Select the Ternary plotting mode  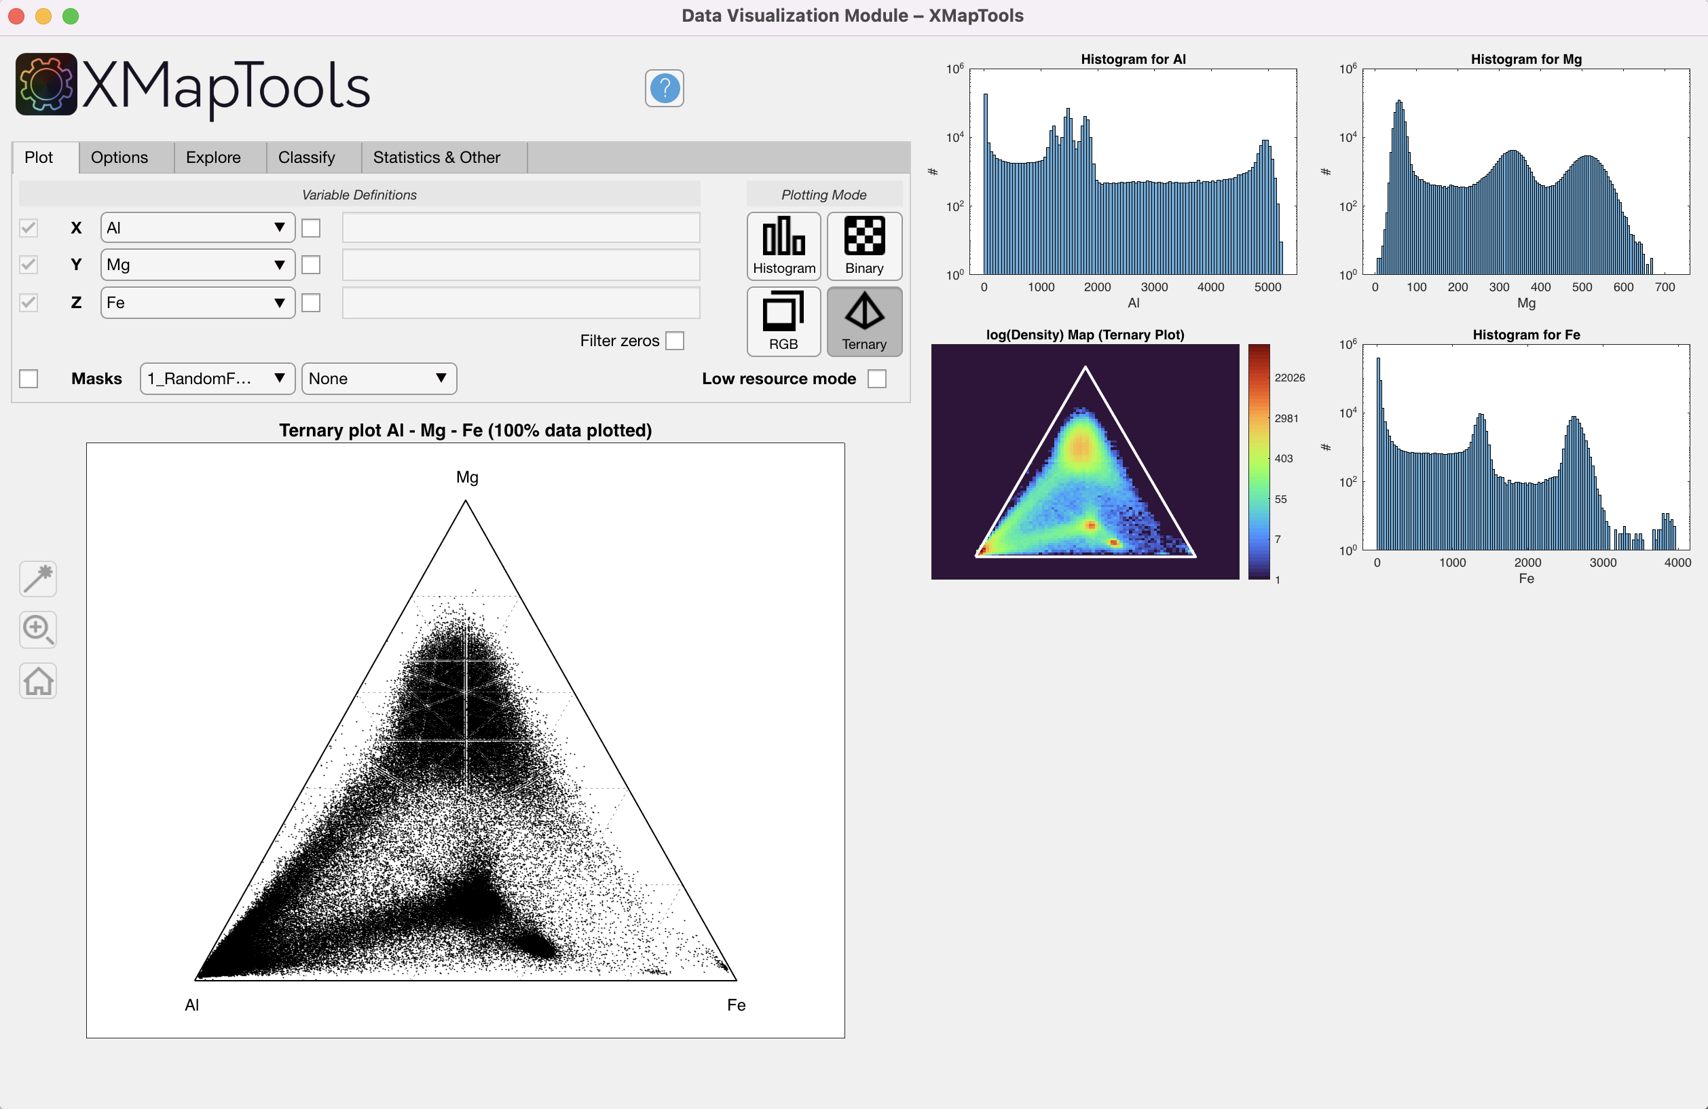864,322
